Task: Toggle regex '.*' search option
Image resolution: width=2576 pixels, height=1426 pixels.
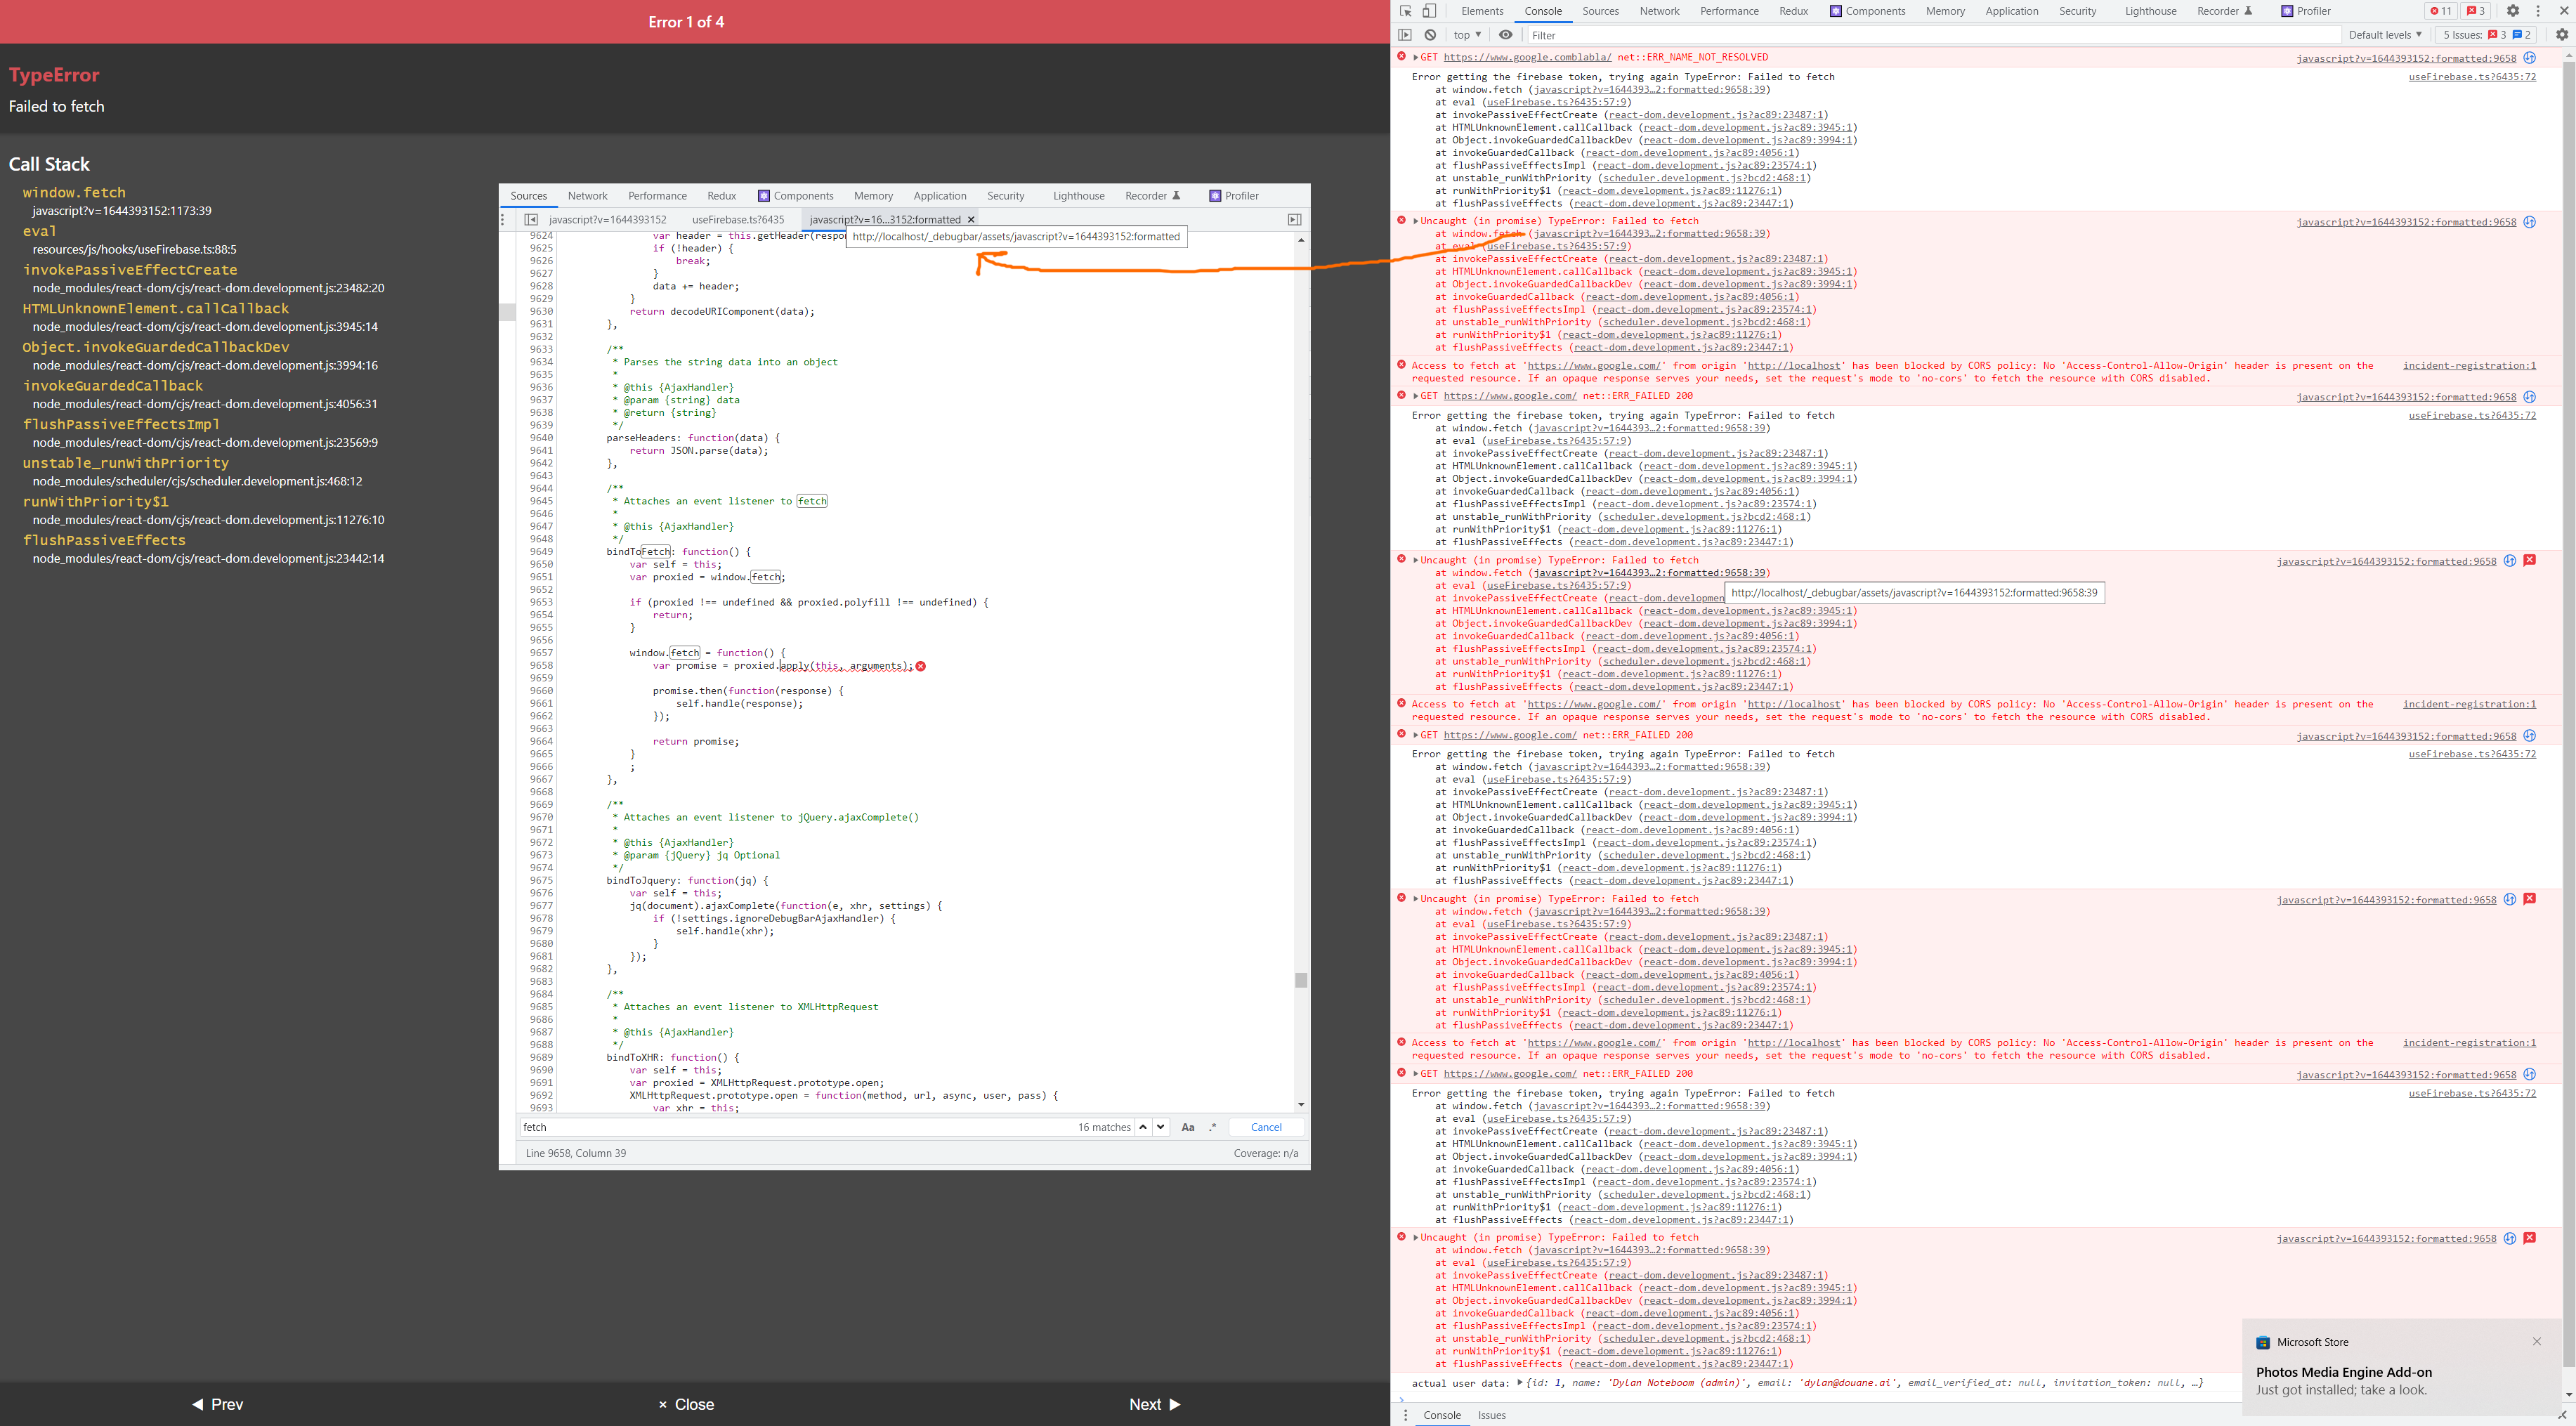Action: (x=1212, y=1127)
